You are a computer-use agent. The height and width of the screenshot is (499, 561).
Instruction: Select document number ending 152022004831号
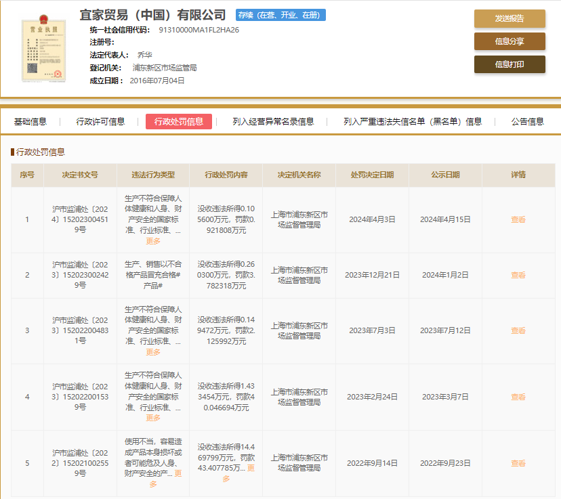(x=80, y=330)
